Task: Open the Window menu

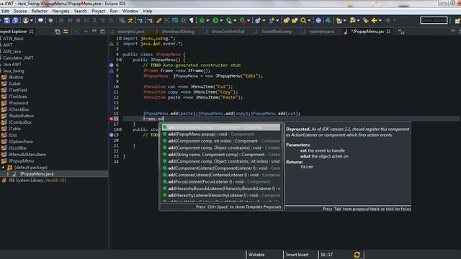Action: [130, 11]
